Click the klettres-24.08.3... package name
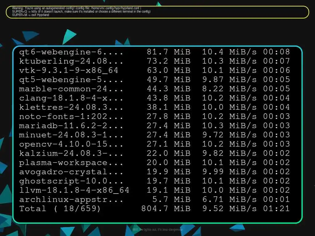 (71, 107)
